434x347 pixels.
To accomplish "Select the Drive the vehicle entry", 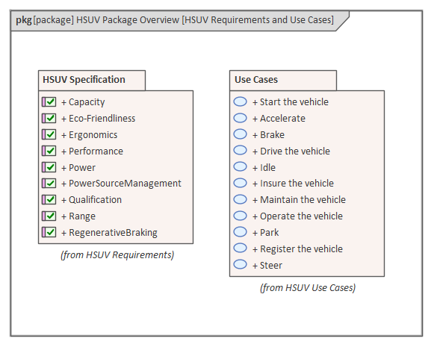I will pyautogui.click(x=291, y=151).
